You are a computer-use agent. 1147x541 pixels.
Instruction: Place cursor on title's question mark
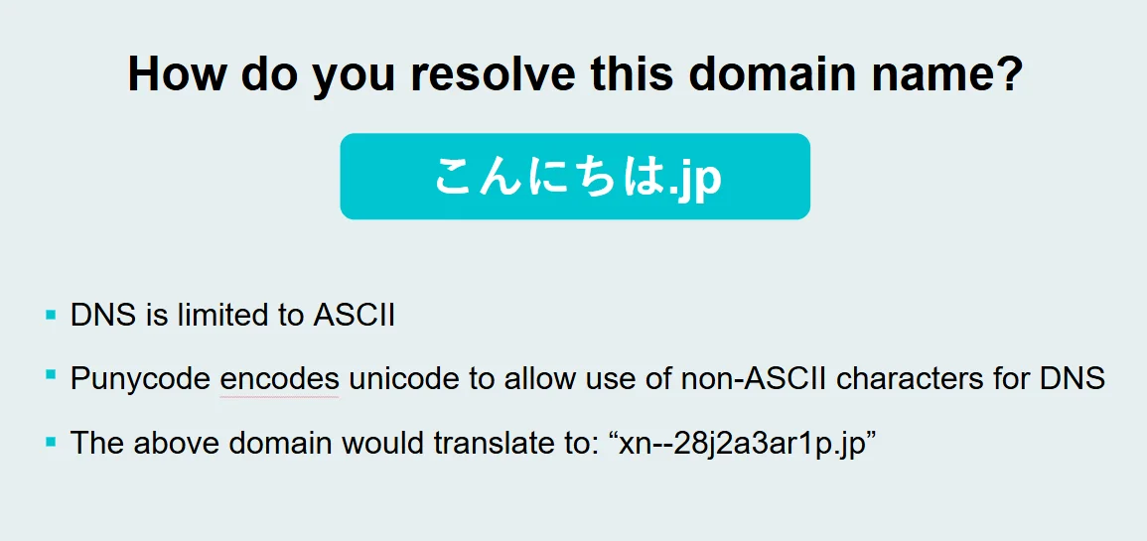[x=1007, y=73]
